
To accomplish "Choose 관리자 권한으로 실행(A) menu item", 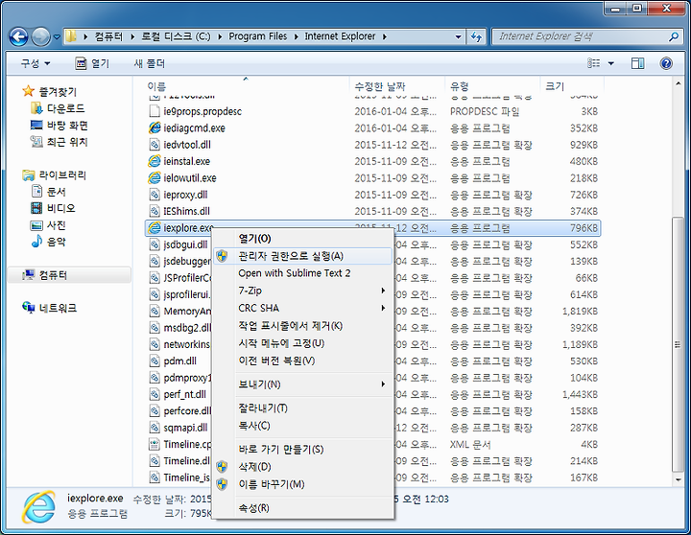I will [302, 256].
